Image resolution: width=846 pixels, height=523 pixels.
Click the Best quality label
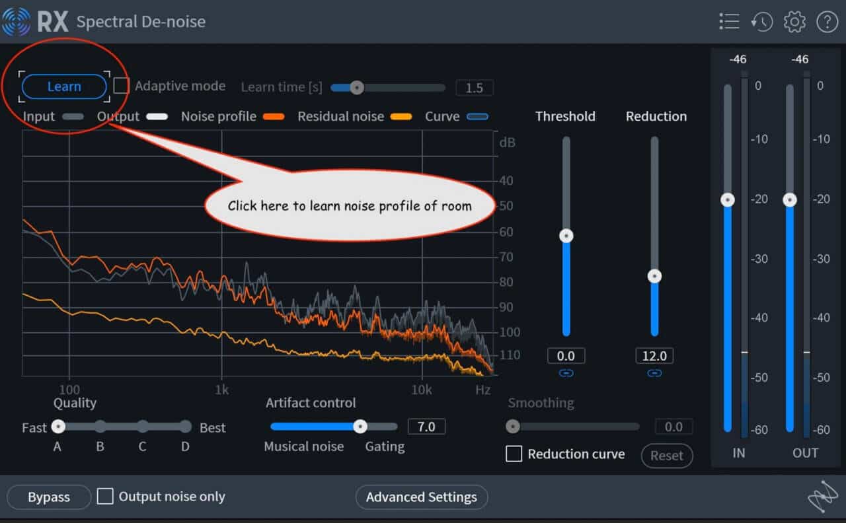[213, 428]
